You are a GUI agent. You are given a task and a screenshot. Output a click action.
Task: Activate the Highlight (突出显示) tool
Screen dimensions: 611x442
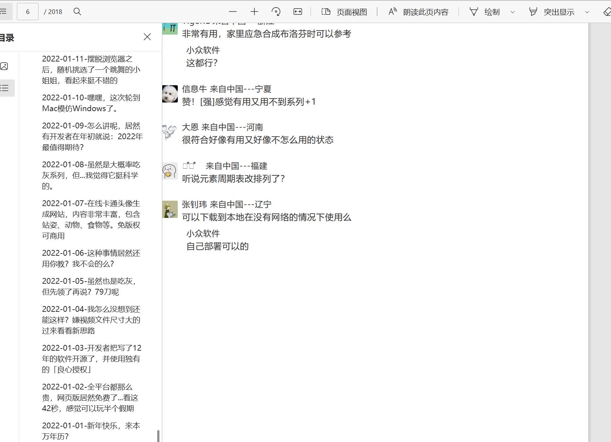(x=552, y=12)
